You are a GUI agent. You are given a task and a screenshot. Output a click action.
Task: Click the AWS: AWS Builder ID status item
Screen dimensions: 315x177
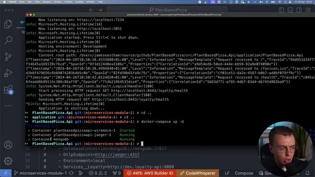click(150, 173)
